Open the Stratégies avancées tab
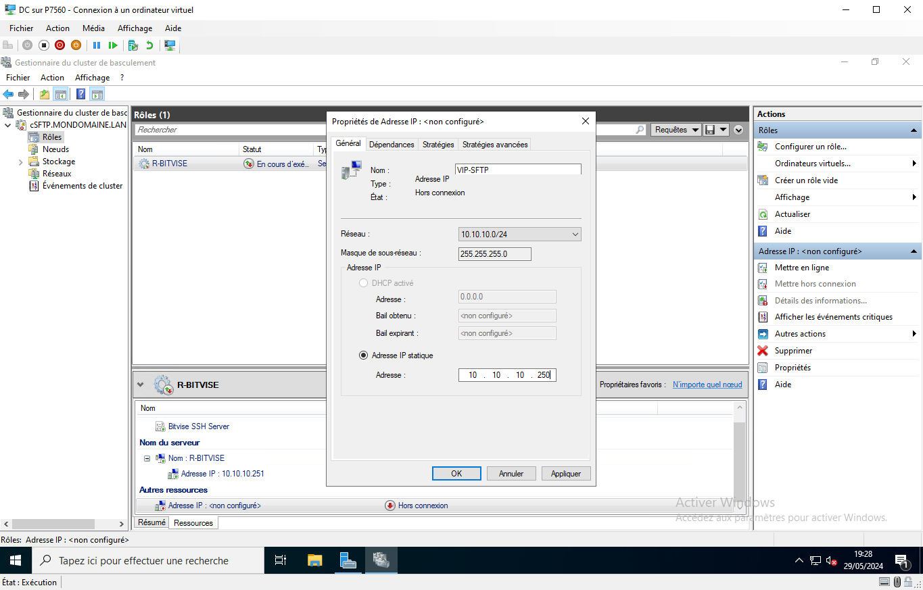This screenshot has width=923, height=590. tap(495, 145)
